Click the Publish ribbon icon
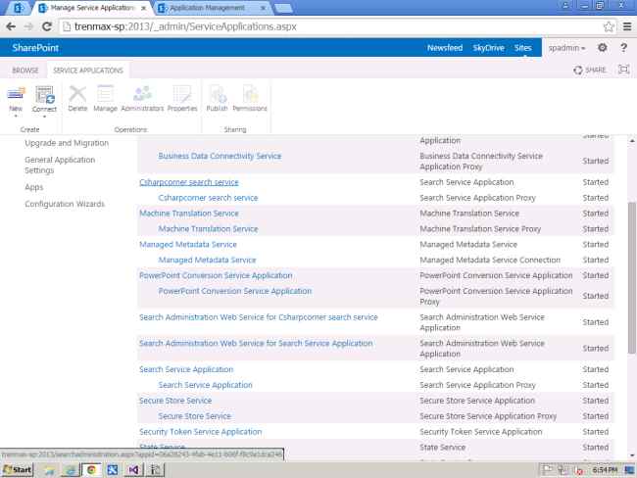This screenshot has width=637, height=478. click(x=218, y=94)
